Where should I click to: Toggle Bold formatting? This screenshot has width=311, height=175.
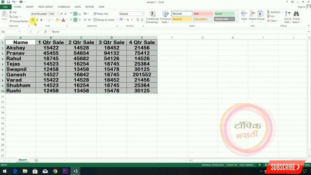pos(33,20)
